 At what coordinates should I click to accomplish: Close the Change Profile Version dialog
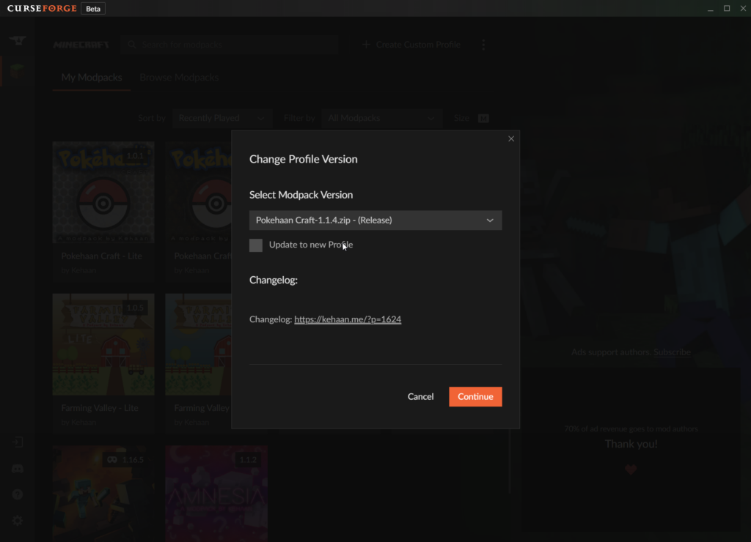click(x=511, y=138)
